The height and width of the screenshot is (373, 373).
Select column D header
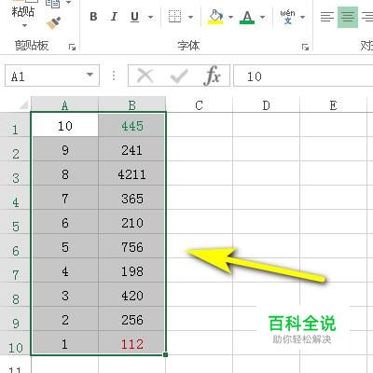click(x=266, y=105)
